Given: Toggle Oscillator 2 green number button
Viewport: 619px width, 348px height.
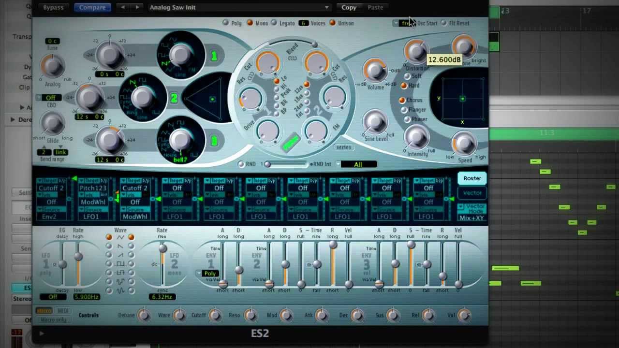Looking at the screenshot, I should 174,99.
